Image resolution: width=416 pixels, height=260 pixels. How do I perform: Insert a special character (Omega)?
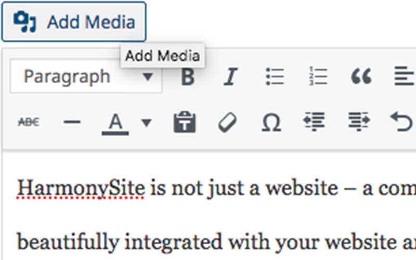click(271, 122)
